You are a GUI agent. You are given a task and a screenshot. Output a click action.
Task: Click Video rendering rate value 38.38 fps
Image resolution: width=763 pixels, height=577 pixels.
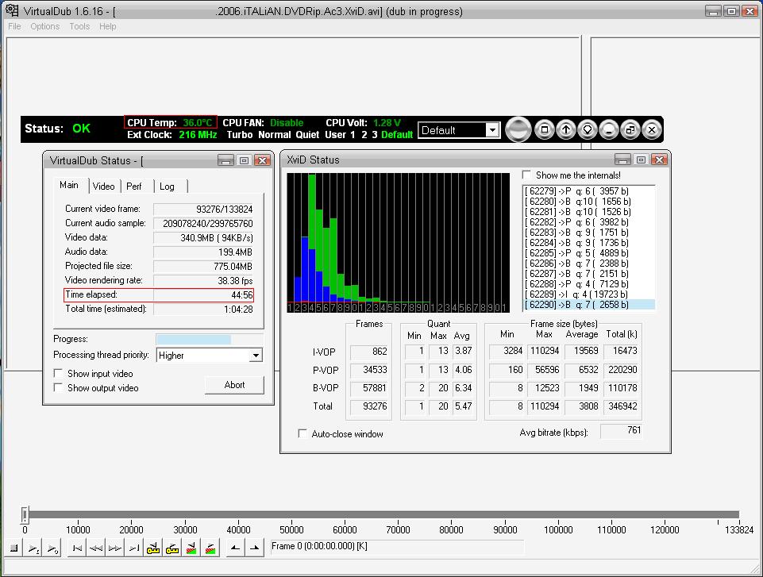[x=203, y=281]
